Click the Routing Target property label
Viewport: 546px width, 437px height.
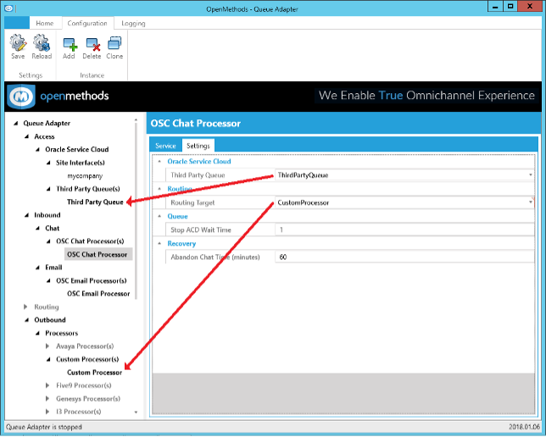point(192,202)
